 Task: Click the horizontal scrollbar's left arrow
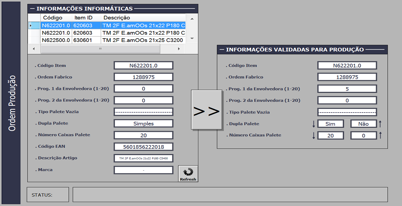[x=34, y=49]
